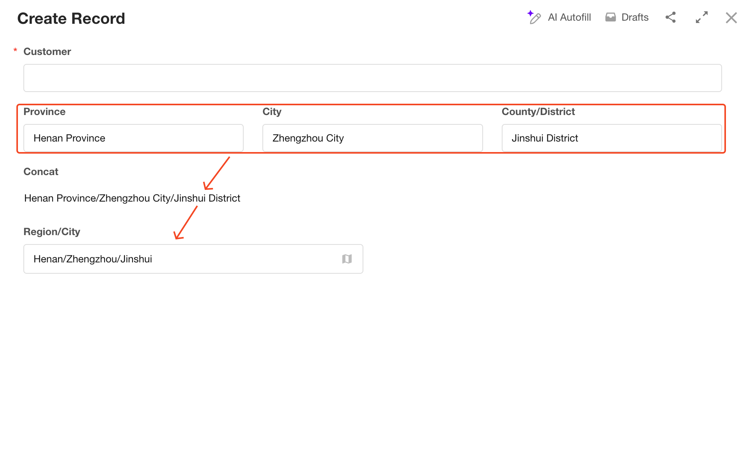Click the concatenated Henan Province/Zhengzhou City/Jinshui District text
This screenshot has width=747, height=471.
coord(132,198)
